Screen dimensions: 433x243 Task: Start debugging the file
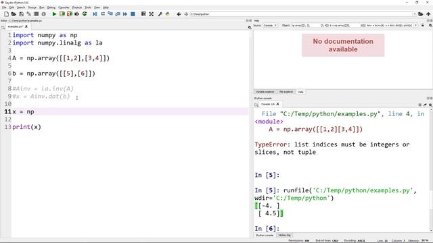pyautogui.click(x=95, y=13)
